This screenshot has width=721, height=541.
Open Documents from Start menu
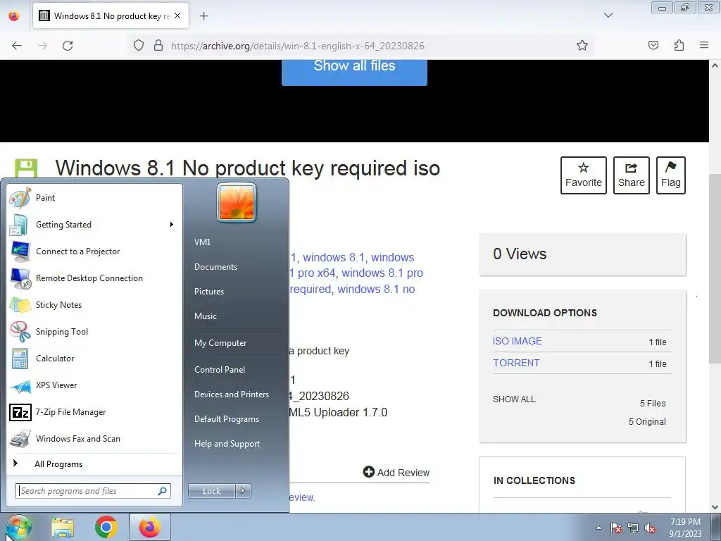pyautogui.click(x=215, y=267)
